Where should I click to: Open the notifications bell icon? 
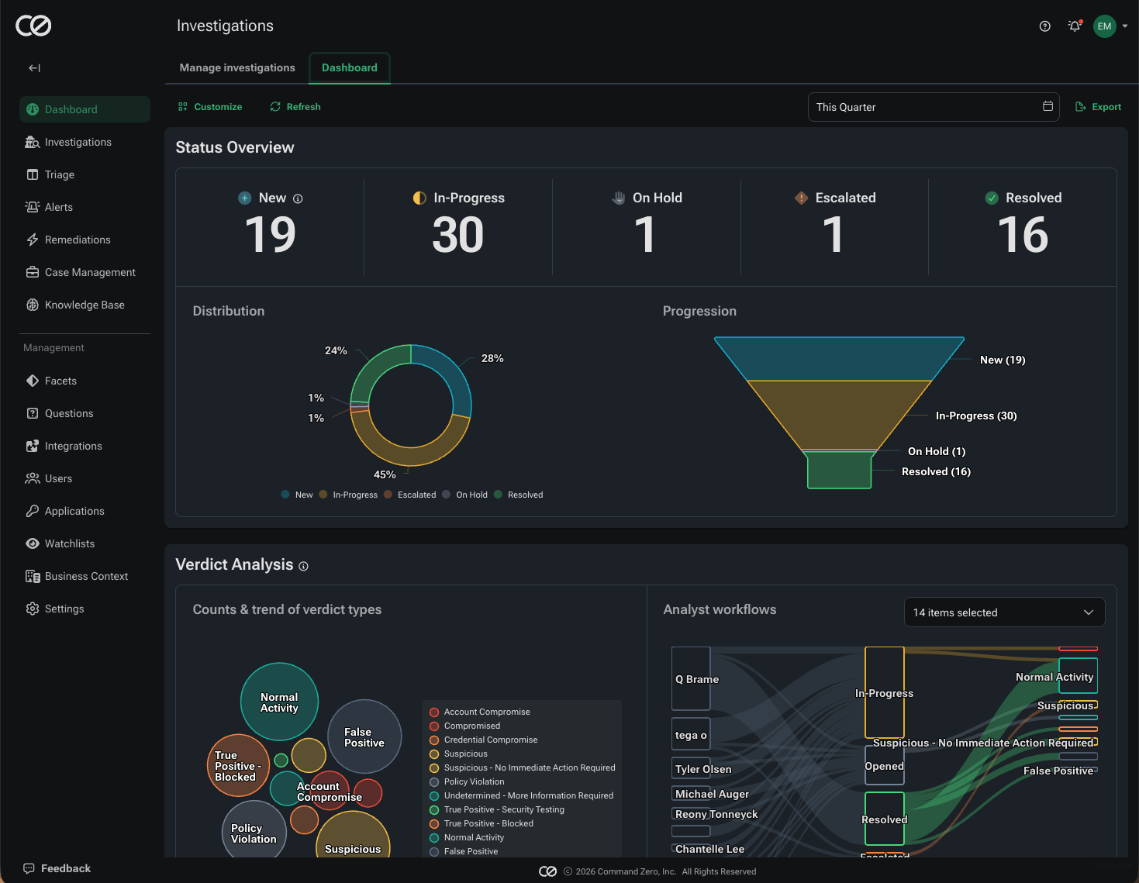click(1075, 26)
